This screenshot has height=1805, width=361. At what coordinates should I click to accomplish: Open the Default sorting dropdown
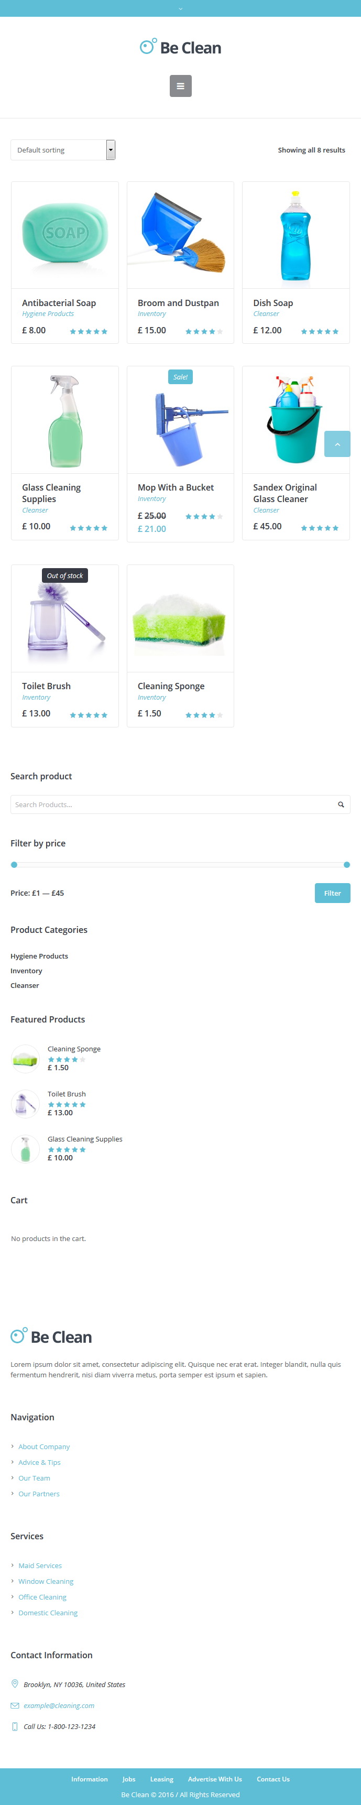pos(63,150)
